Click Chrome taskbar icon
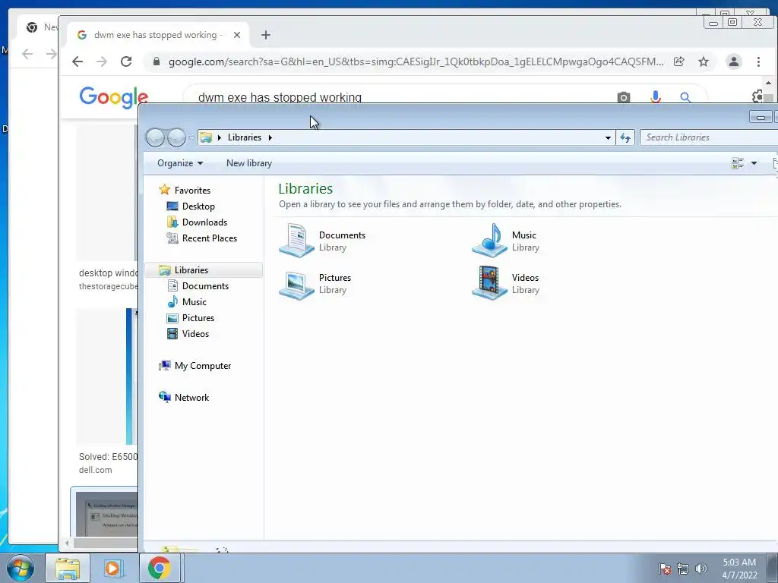 click(159, 568)
